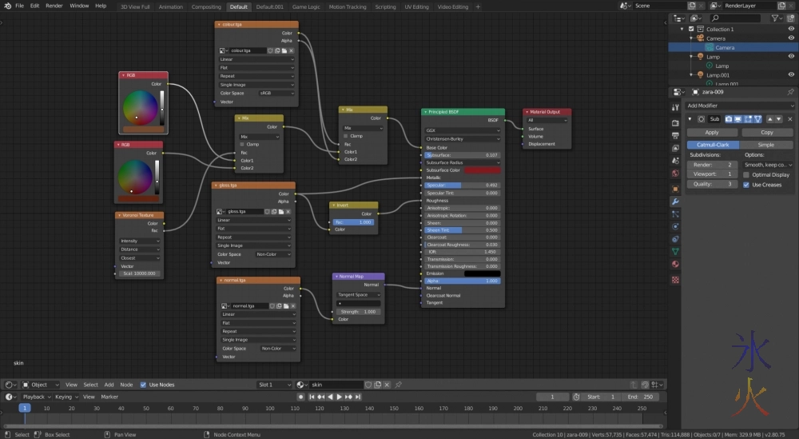The width and height of the screenshot is (799, 439).
Task: Open GGX distribution dropdown in Principled BSDF
Action: (463, 130)
